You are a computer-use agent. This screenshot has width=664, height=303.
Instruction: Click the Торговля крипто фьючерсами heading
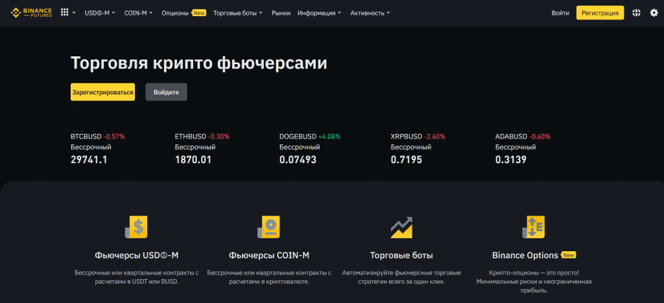(x=198, y=63)
